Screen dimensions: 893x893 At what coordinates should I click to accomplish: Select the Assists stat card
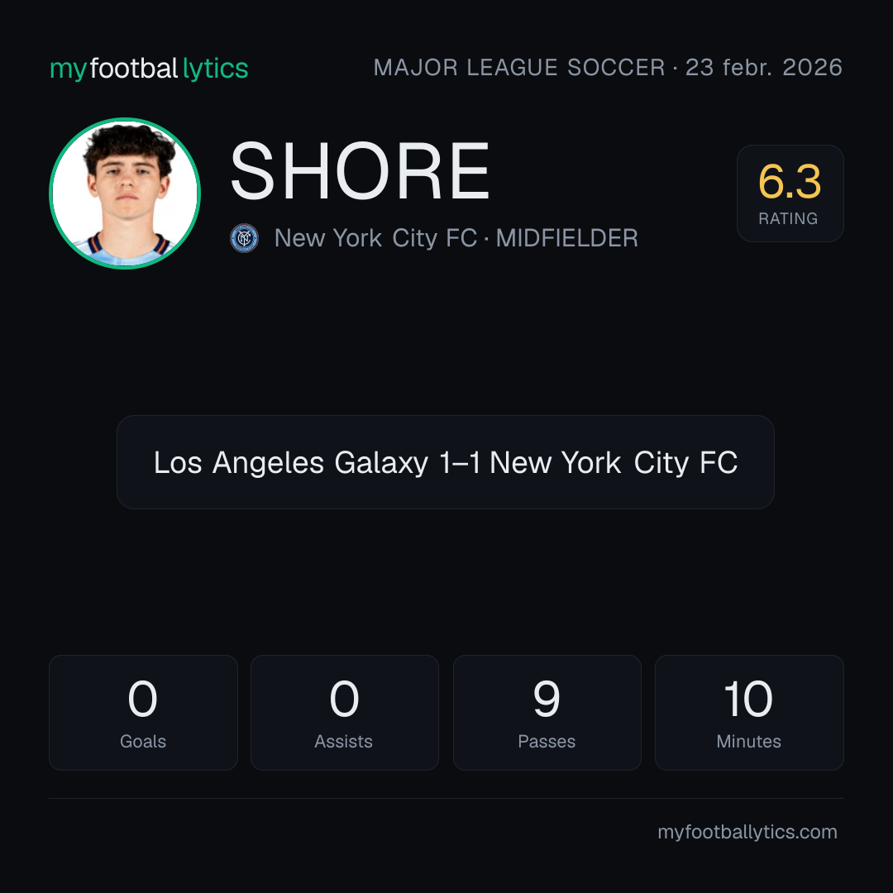click(x=345, y=713)
